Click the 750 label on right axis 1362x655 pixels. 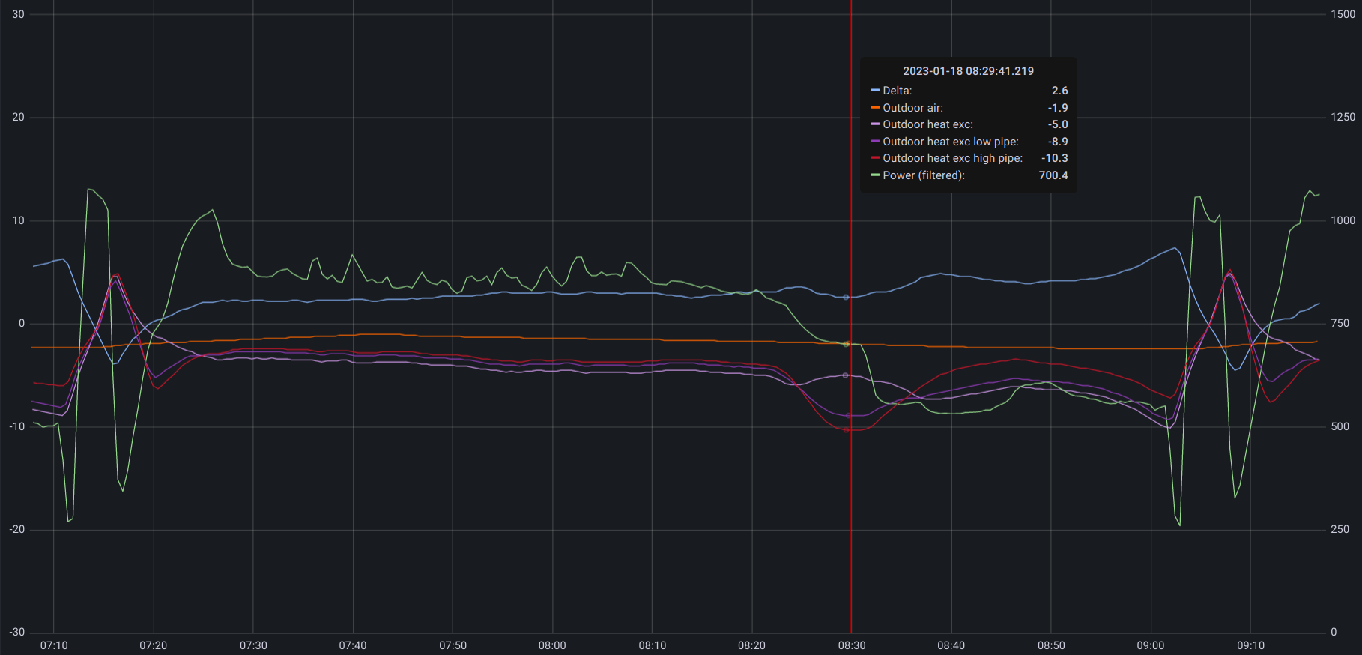coord(1340,323)
